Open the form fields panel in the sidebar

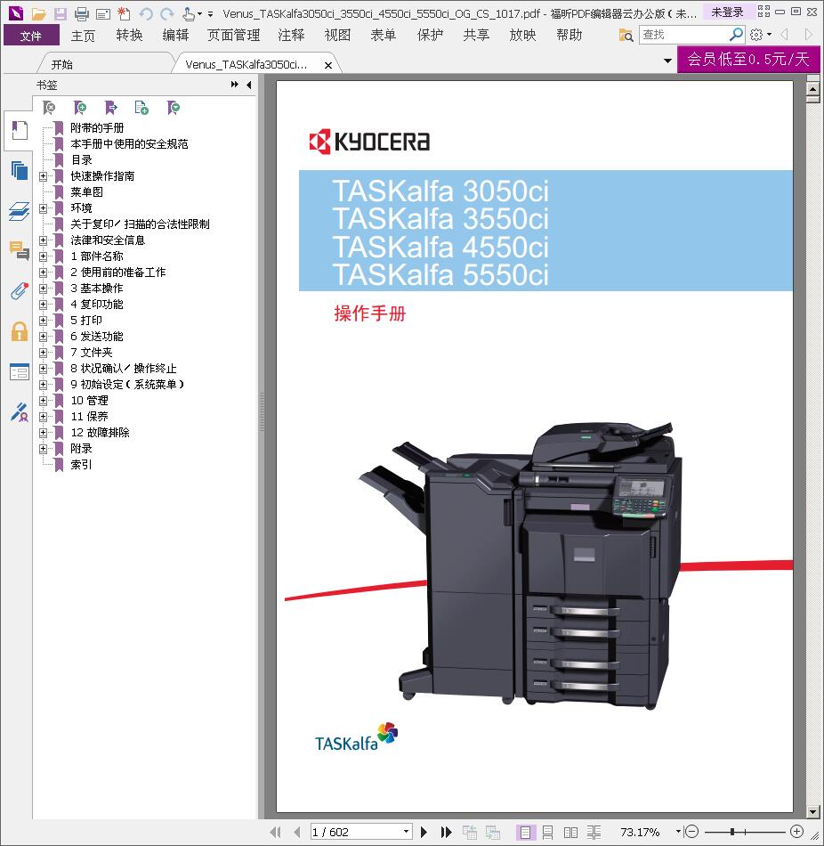tap(20, 371)
